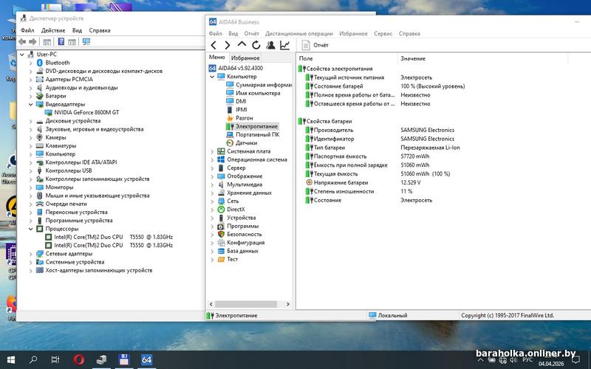The width and height of the screenshot is (591, 369).
Task: Click the help icon in Device Manager toolbar
Action: point(61,42)
